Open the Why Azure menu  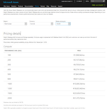click(x=6, y=6)
